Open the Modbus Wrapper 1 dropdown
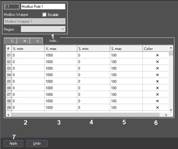The height and width of the screenshot is (149, 178). (x=35, y=21)
